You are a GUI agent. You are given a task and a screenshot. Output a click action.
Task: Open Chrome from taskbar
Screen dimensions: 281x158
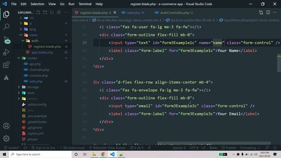coord(103,154)
